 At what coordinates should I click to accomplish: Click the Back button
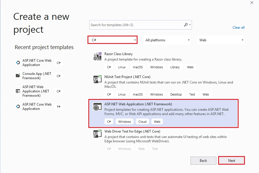[x=203, y=160]
